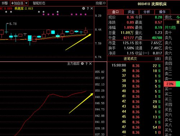Image resolution: width=180 pixels, height=136 pixels.
Task: Select the 最高 value 8.57
Action: [158, 22]
